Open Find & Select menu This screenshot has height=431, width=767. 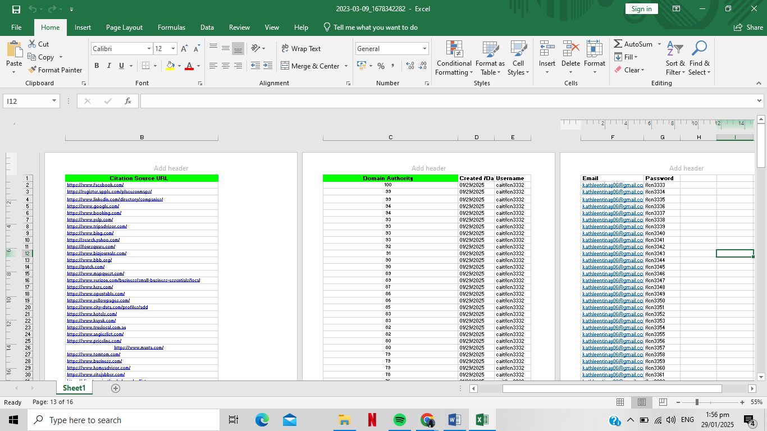pyautogui.click(x=699, y=58)
